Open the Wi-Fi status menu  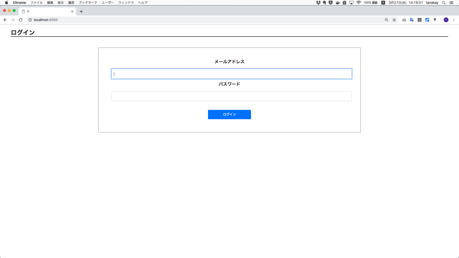click(x=358, y=3)
